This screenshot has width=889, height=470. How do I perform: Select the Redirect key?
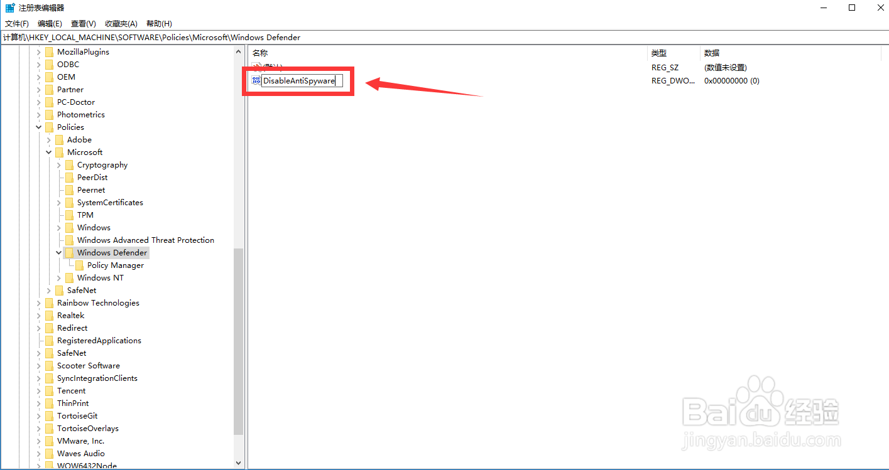[72, 328]
